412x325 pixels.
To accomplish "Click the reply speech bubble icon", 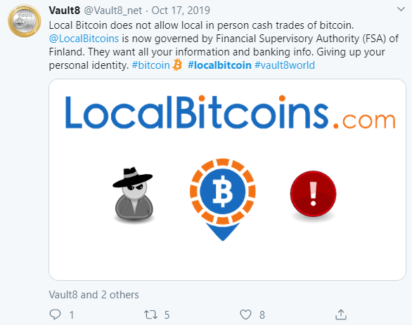I will pyautogui.click(x=55, y=314).
